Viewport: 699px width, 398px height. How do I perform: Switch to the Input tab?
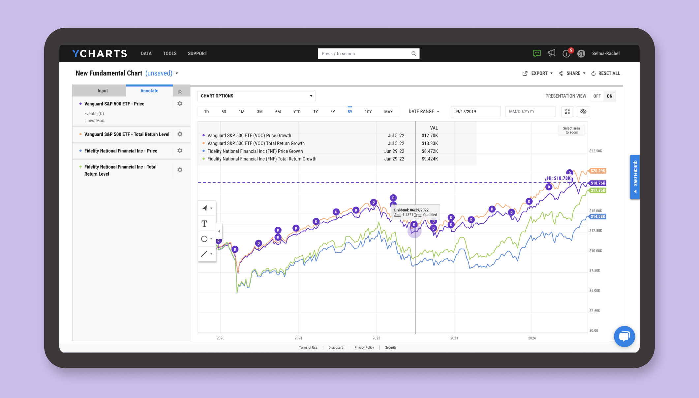point(103,91)
